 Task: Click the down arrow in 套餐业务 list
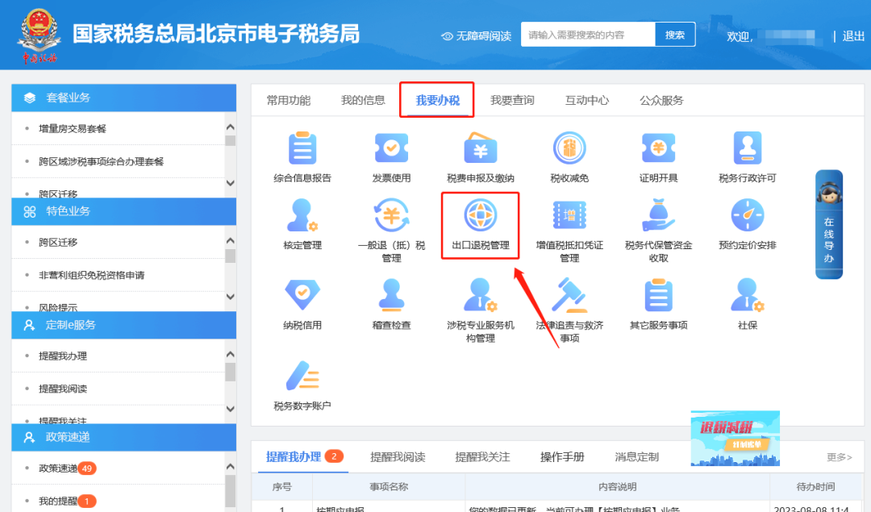pyautogui.click(x=231, y=183)
